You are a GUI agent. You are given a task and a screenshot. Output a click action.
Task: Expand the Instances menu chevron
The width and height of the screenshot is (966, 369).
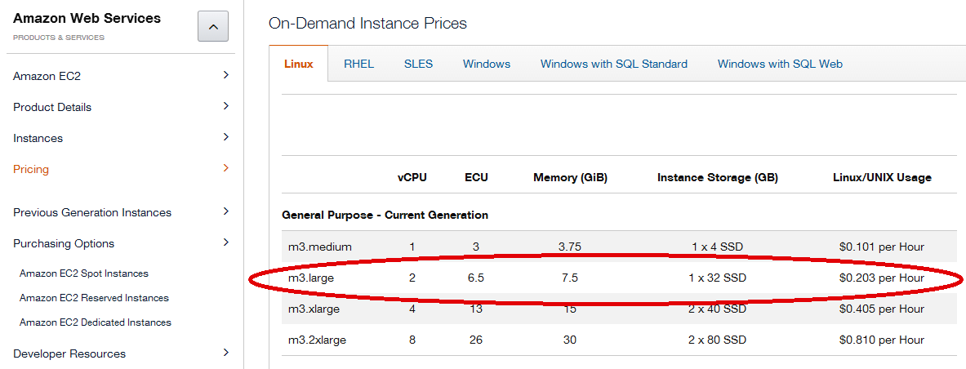[225, 137]
